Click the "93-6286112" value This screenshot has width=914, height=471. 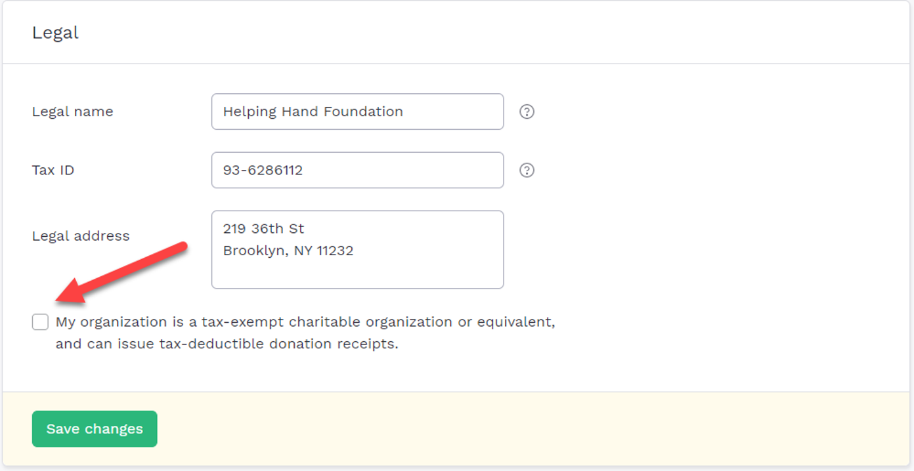263,171
